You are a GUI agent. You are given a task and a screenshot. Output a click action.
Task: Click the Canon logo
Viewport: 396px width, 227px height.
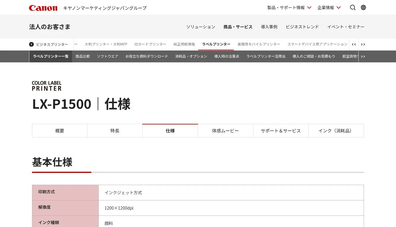(43, 8)
